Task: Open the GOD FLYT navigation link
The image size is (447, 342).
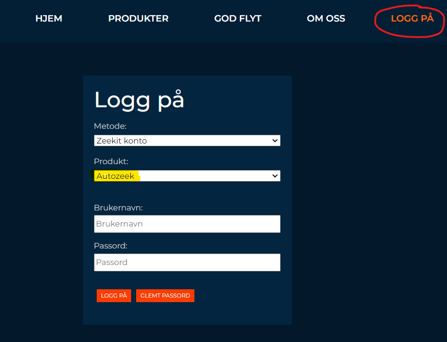Action: coord(237,18)
